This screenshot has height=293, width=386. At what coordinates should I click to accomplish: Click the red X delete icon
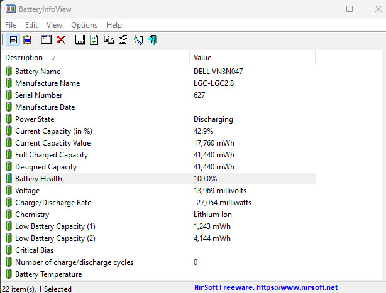click(61, 40)
